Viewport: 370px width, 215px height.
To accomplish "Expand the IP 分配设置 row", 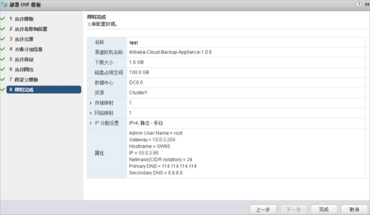I will click(x=91, y=123).
